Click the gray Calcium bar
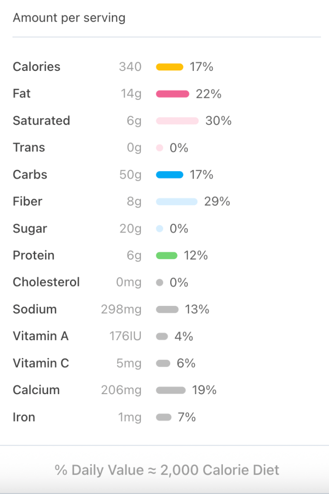Image resolution: width=329 pixels, height=494 pixels. point(170,390)
